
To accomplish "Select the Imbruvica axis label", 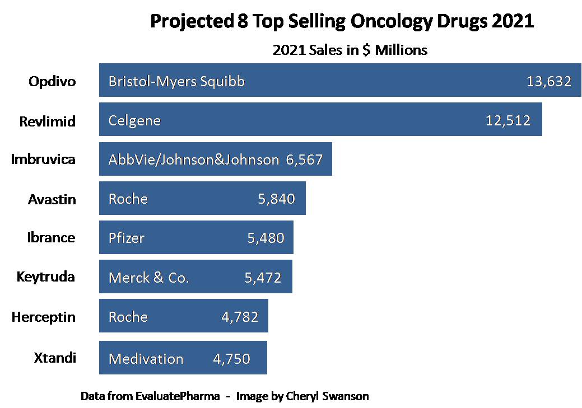I will coord(43,160).
